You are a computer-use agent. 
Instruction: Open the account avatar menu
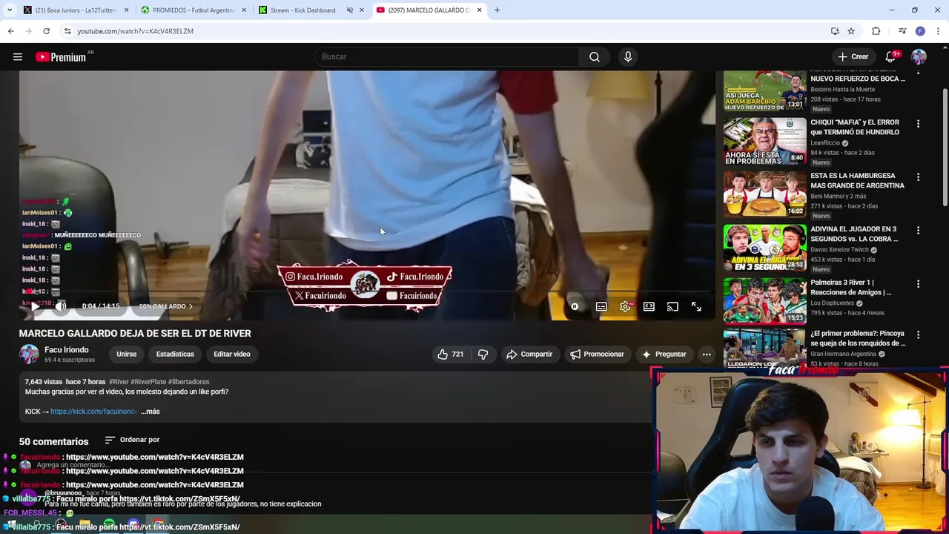click(x=919, y=57)
